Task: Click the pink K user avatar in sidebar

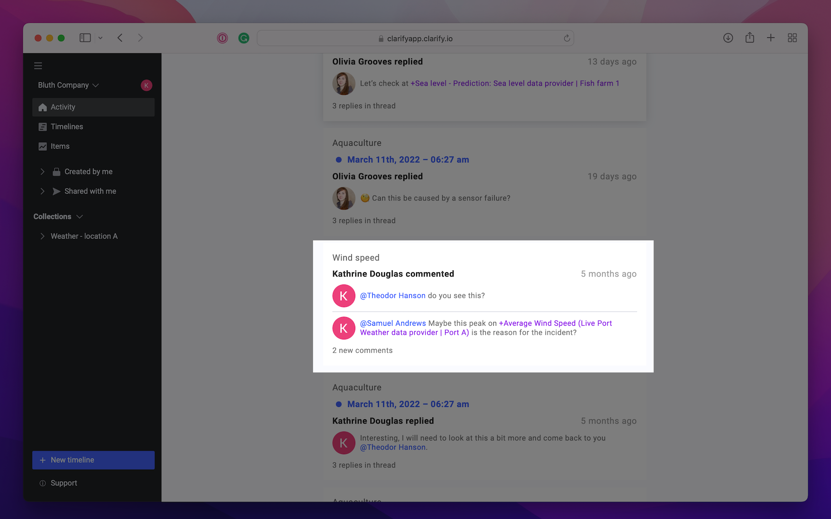Action: point(146,85)
